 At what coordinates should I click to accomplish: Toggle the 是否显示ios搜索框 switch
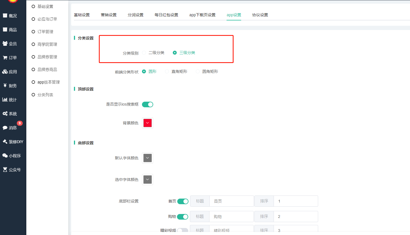pyautogui.click(x=148, y=104)
